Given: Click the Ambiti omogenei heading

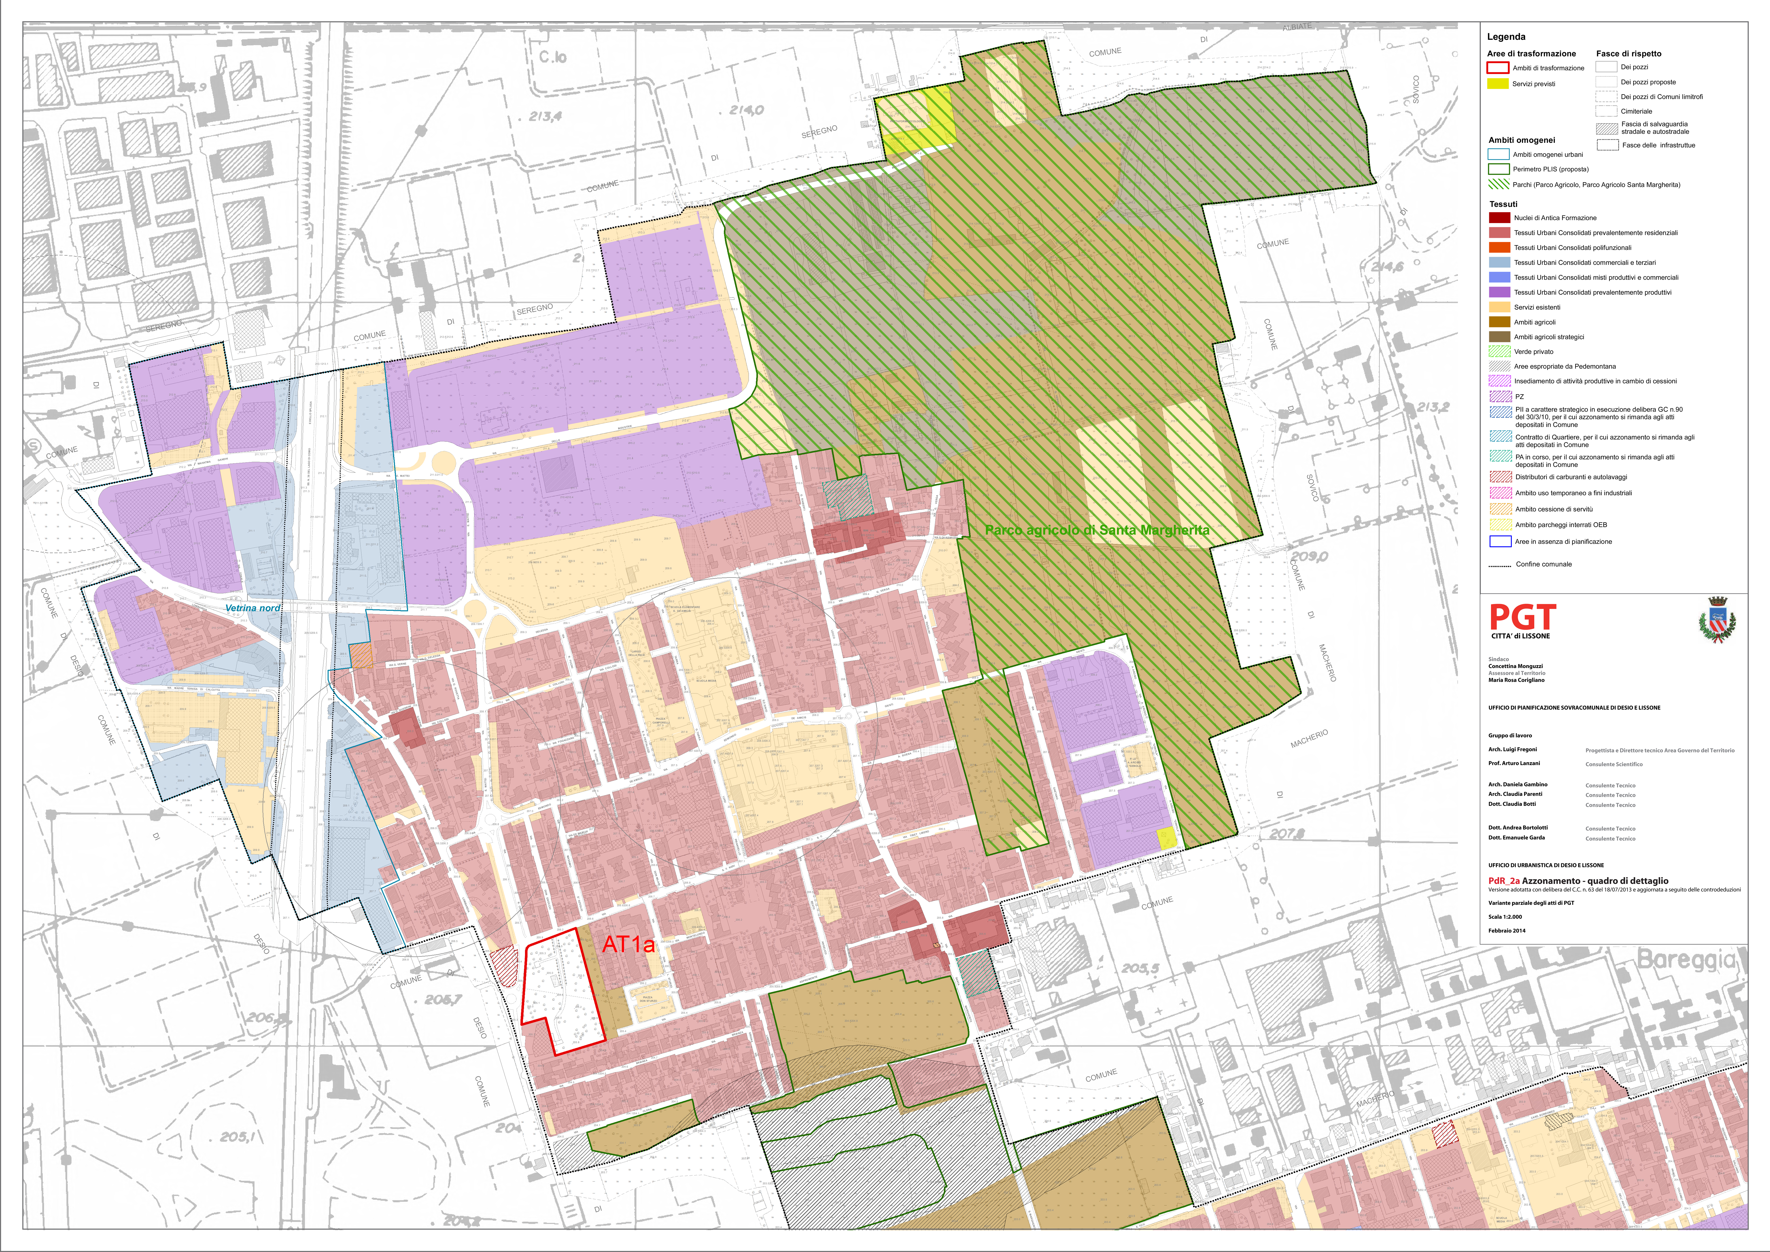Looking at the screenshot, I should (1522, 140).
